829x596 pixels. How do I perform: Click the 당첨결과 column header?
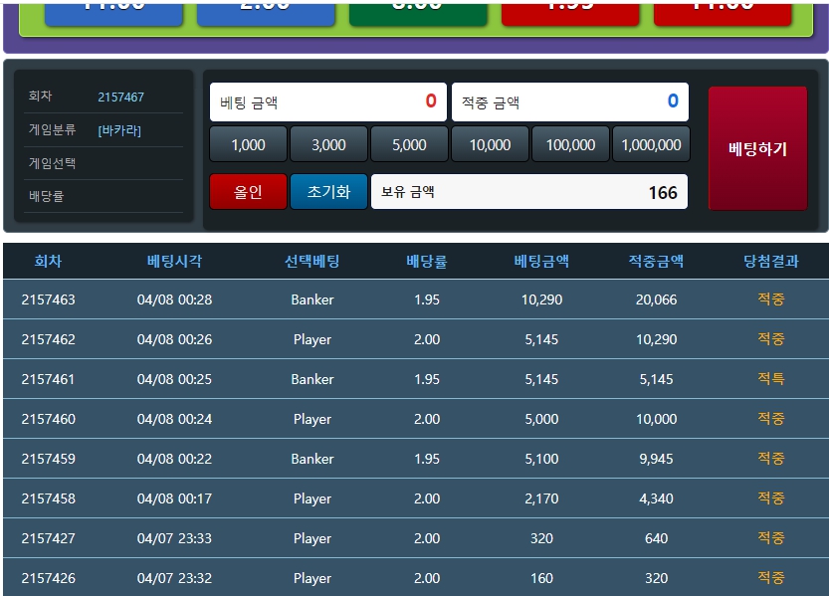(770, 262)
